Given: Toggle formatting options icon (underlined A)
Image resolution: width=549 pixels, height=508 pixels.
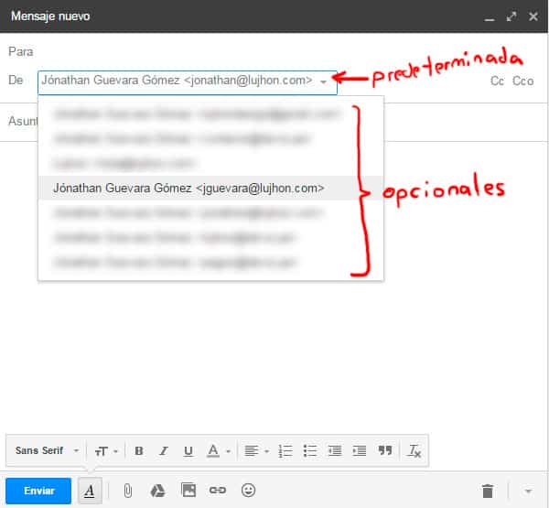Looking at the screenshot, I should tap(90, 491).
